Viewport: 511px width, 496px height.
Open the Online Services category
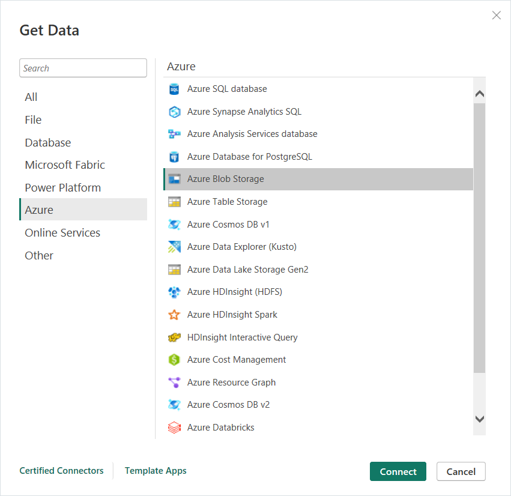point(83,232)
